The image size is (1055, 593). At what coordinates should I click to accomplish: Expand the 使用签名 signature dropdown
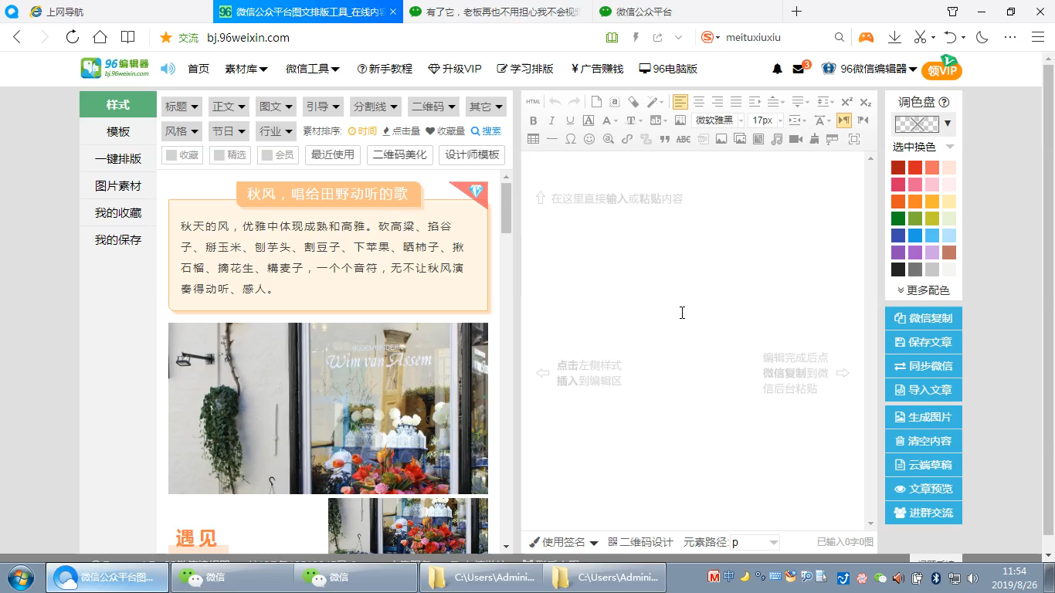pos(566,542)
